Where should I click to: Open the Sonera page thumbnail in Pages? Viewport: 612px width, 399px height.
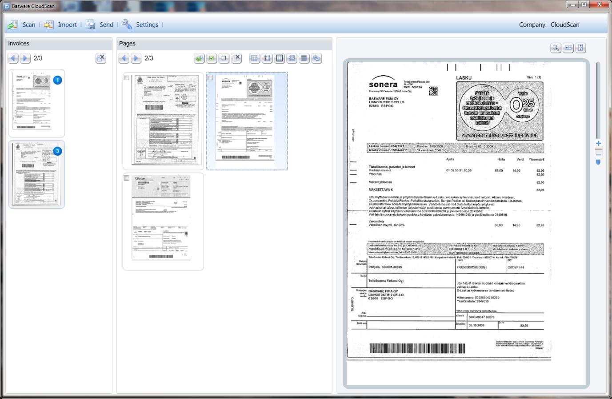coord(247,121)
